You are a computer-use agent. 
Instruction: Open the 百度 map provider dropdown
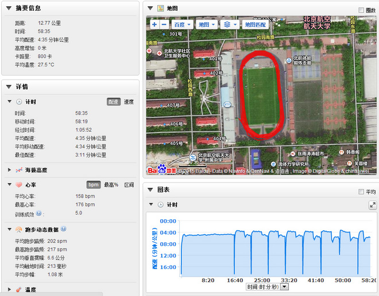(x=182, y=25)
